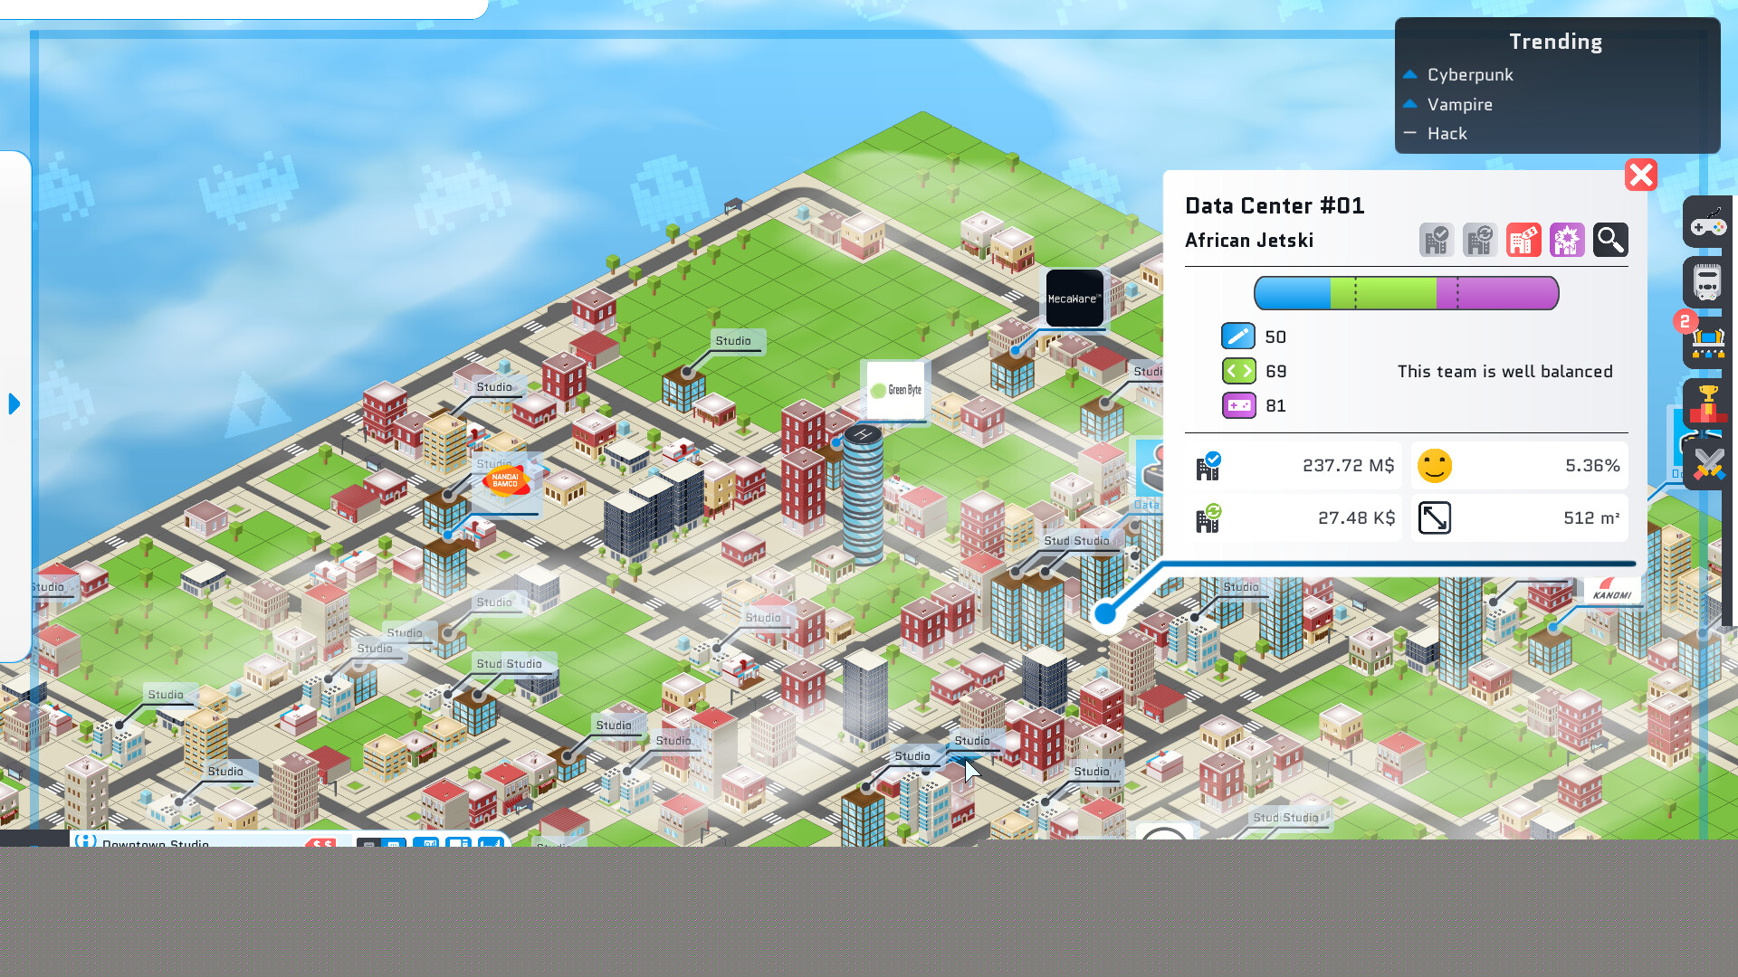Image resolution: width=1738 pixels, height=977 pixels.
Task: Click the grey building-approval icon
Action: pos(1437,239)
